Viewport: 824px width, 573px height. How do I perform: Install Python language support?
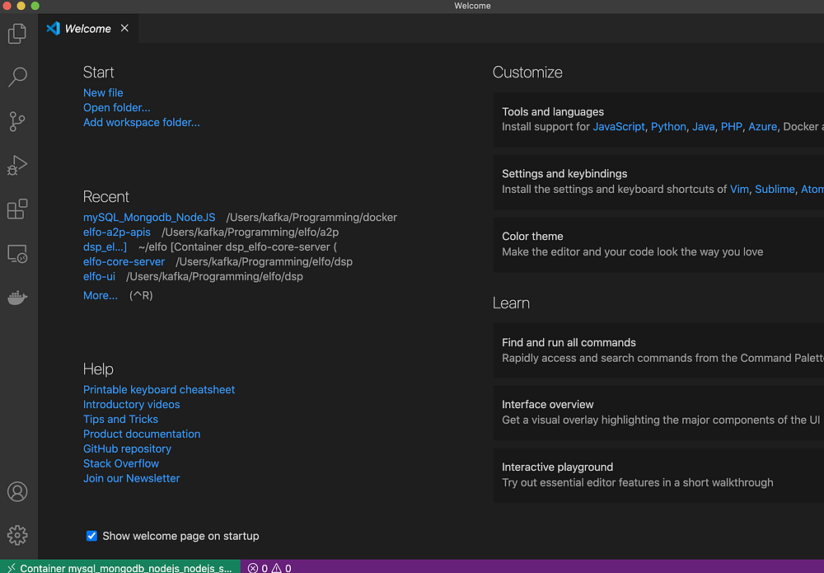[x=668, y=127]
